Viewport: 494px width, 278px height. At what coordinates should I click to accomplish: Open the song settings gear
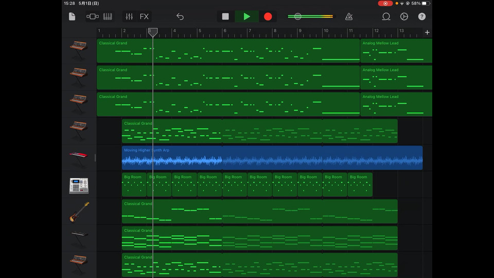tap(404, 16)
